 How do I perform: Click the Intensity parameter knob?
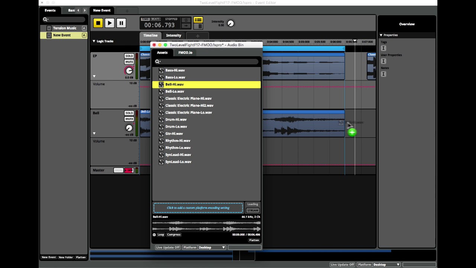click(x=231, y=23)
